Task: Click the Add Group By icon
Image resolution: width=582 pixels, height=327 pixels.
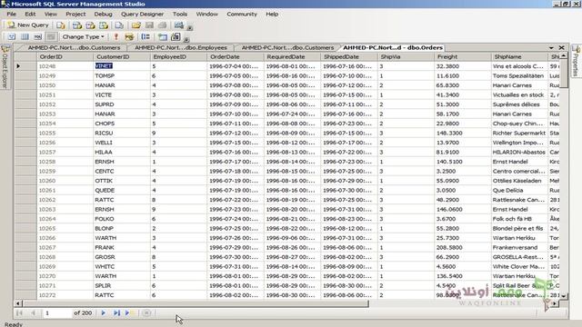Action: (145, 36)
